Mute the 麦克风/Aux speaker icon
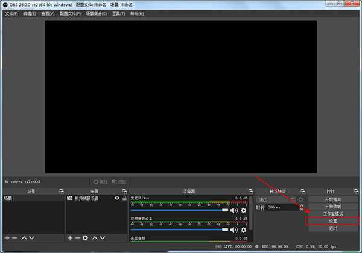The image size is (362, 253). 234,211
